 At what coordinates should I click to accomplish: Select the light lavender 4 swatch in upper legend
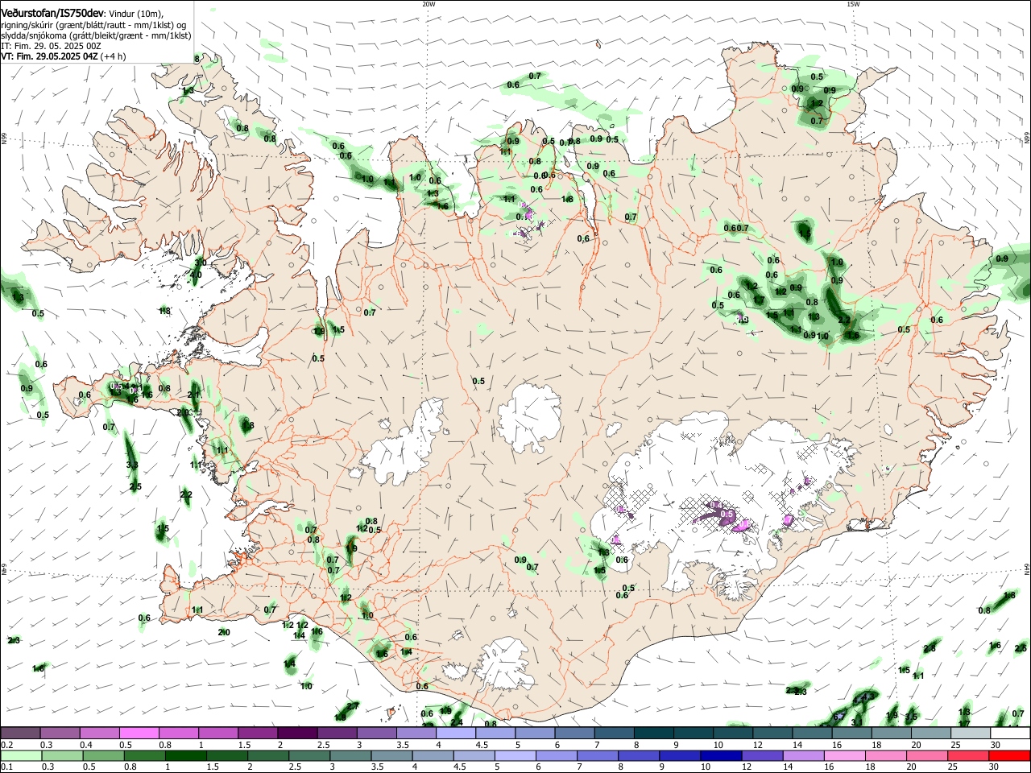[455, 733]
